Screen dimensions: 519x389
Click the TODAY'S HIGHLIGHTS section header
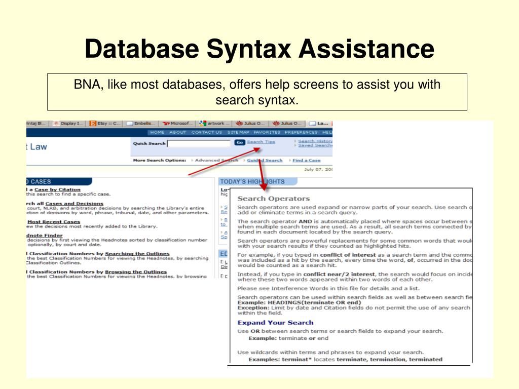tap(257, 182)
